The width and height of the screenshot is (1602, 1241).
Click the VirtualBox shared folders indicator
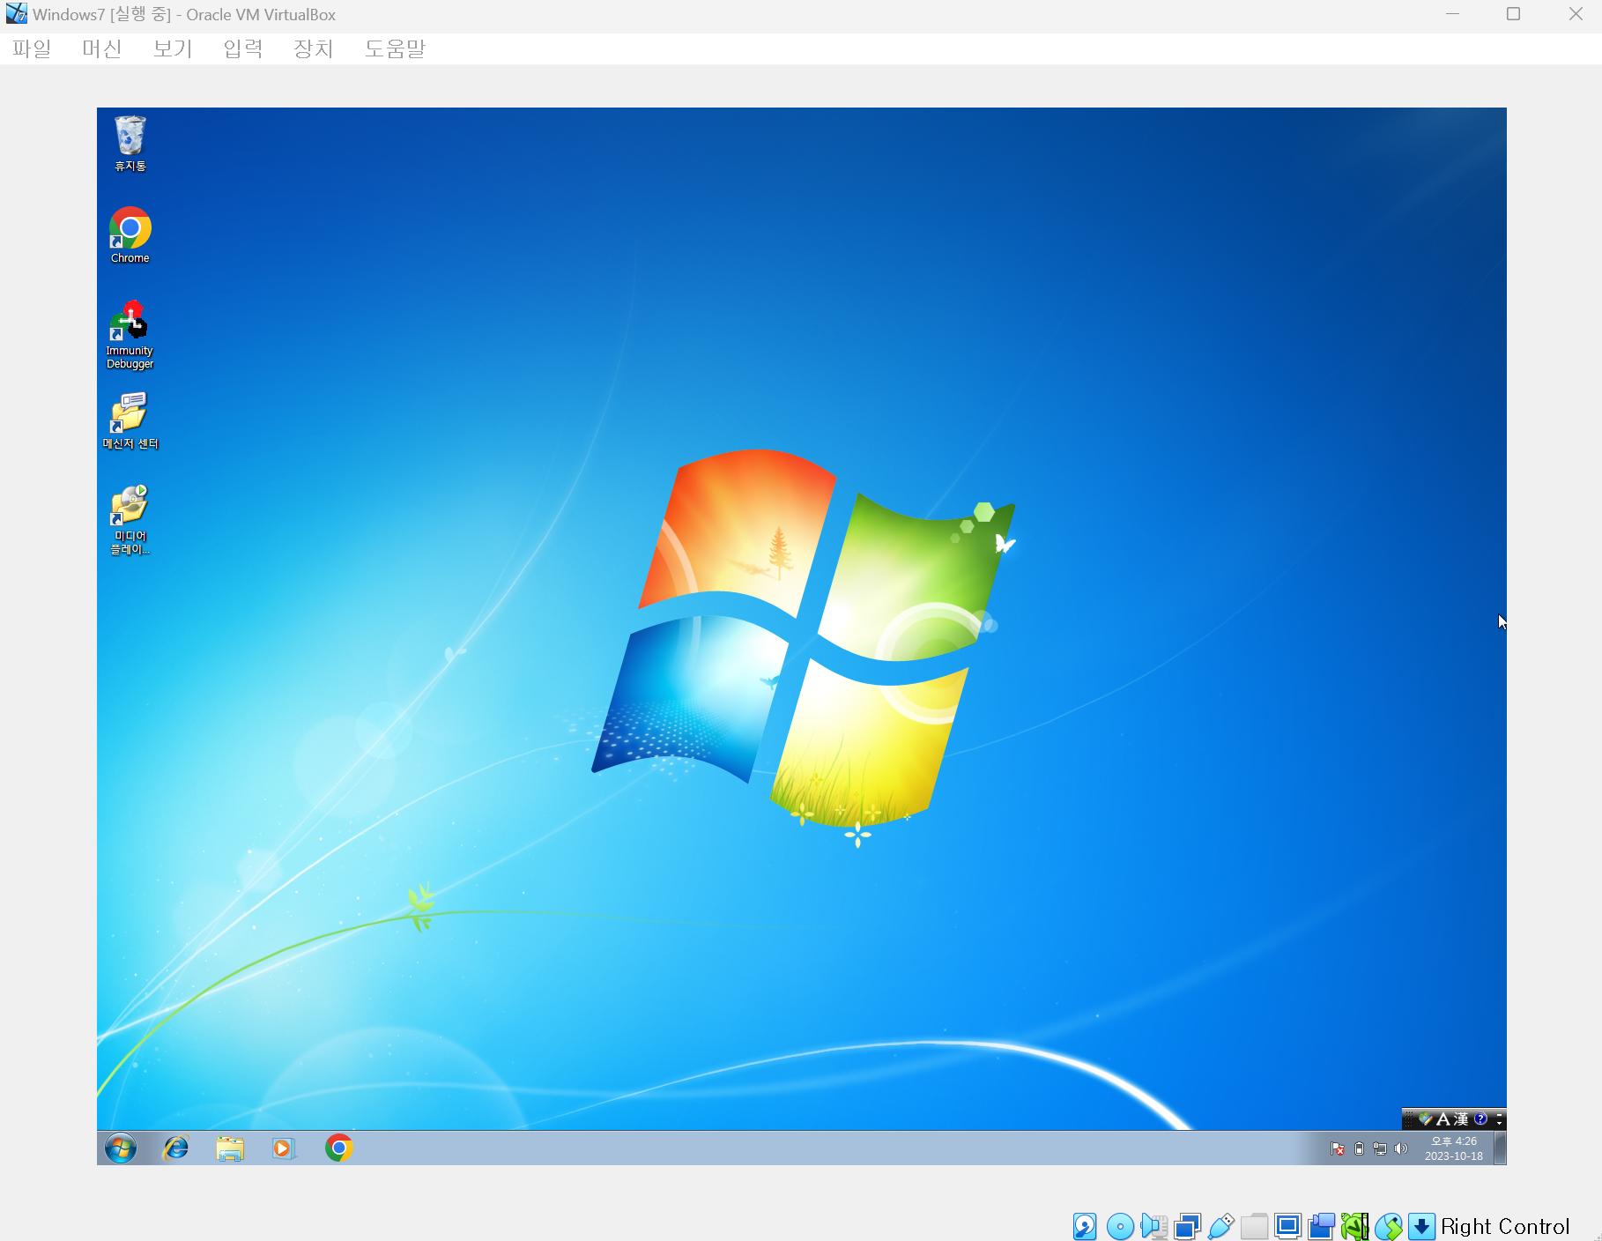(x=1254, y=1226)
